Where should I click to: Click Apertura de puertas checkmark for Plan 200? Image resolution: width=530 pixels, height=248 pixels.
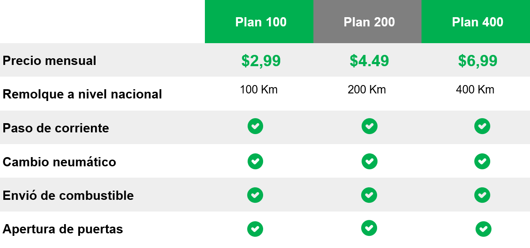(369, 228)
